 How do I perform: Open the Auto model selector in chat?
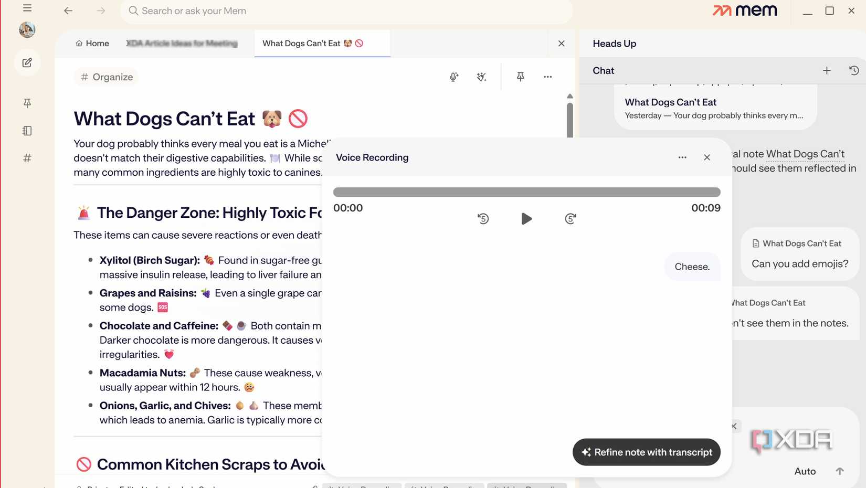(805, 471)
